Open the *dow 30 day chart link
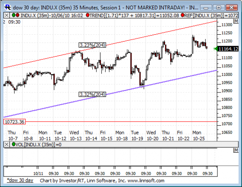Image resolution: width=242 pixels, height=187 pixels. pos(20,181)
